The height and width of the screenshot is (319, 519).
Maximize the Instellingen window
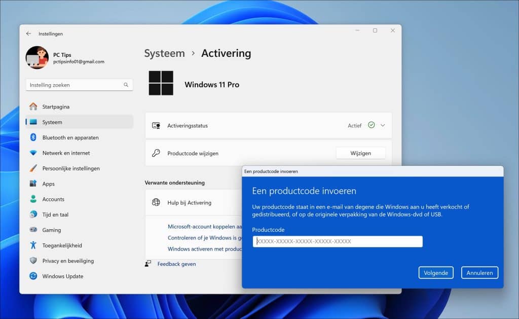(375, 30)
